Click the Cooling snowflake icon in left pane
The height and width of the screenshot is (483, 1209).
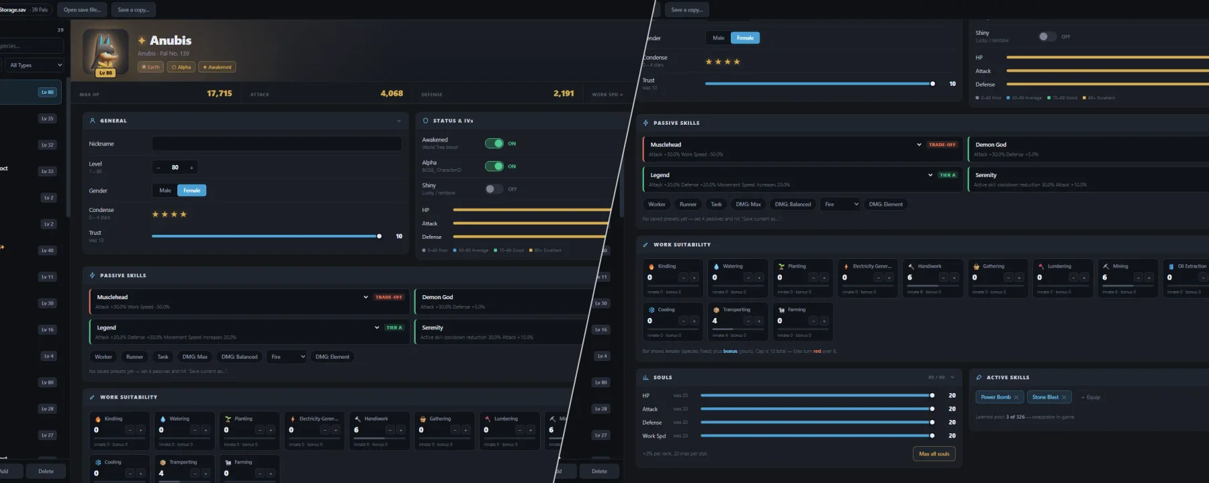click(x=98, y=462)
